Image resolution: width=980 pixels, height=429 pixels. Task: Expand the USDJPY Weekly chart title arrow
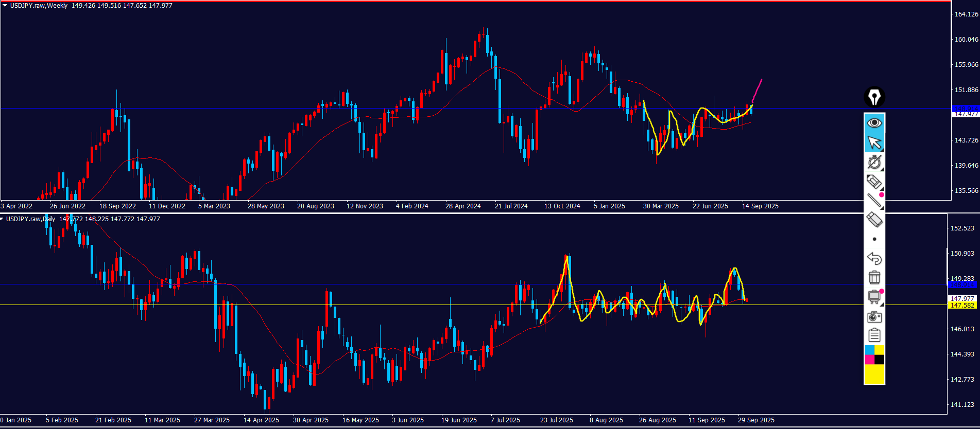pos(5,6)
